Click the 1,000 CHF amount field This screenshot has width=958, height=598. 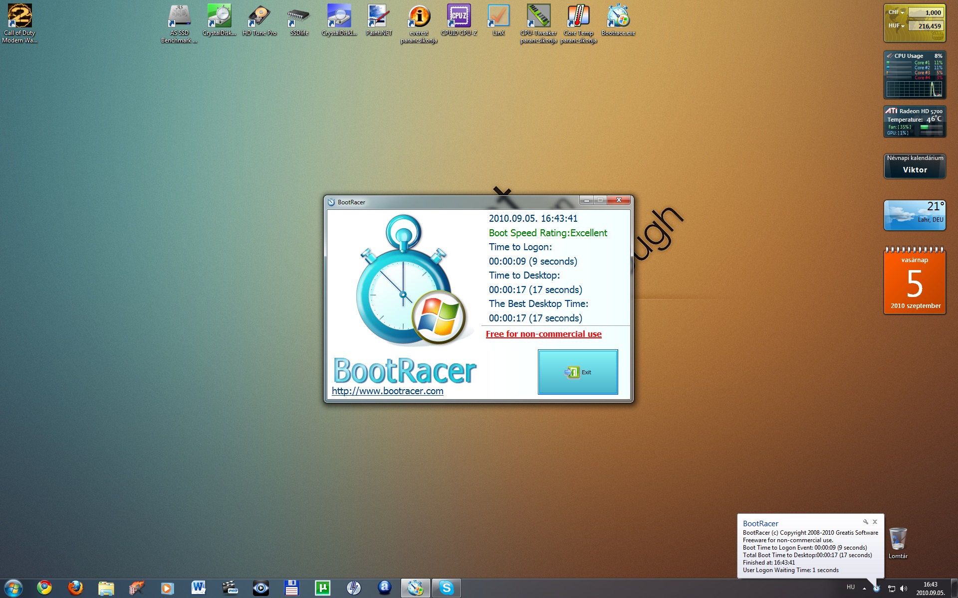click(x=926, y=12)
